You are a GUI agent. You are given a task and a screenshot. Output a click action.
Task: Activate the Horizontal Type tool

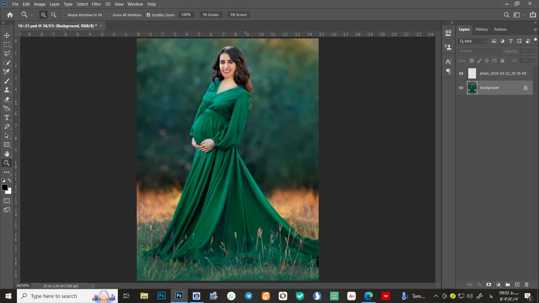pyautogui.click(x=7, y=117)
